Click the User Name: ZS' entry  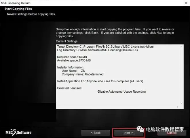coord(73,71)
